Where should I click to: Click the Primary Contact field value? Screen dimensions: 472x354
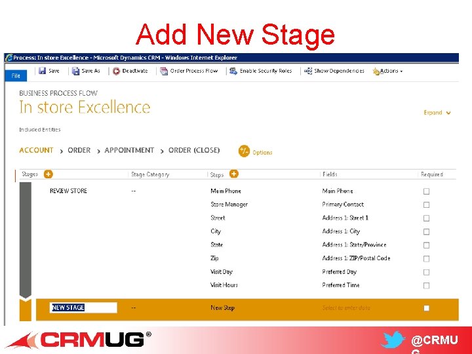(343, 205)
